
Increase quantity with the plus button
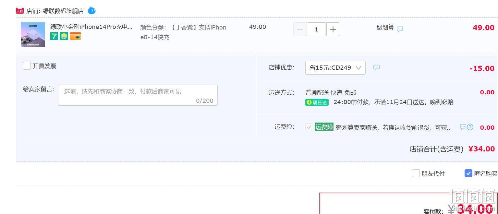pyautogui.click(x=333, y=29)
